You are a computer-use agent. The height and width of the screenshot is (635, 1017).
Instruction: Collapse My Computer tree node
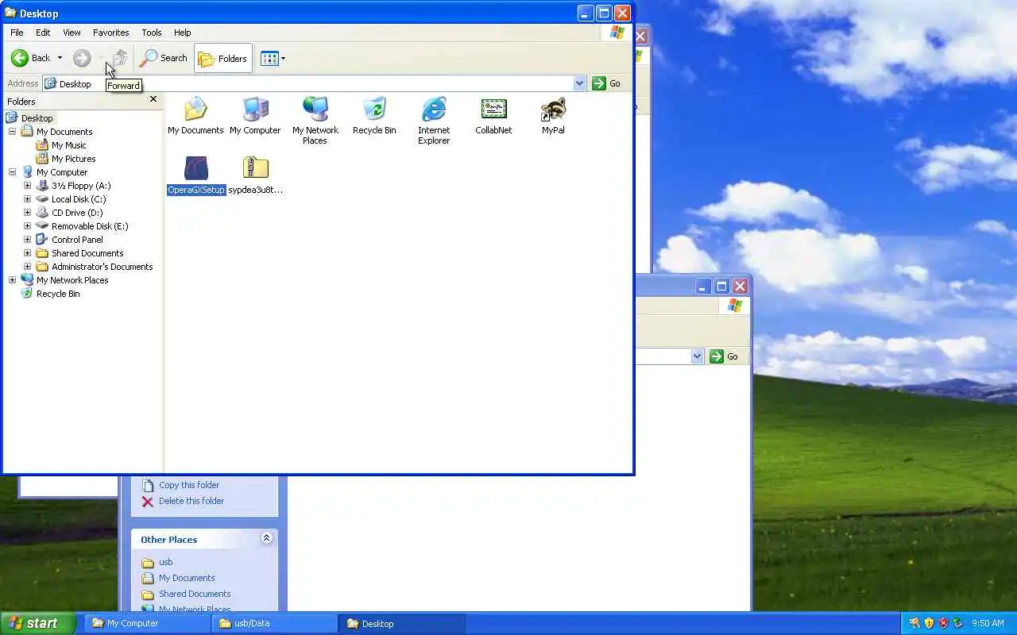coord(12,172)
